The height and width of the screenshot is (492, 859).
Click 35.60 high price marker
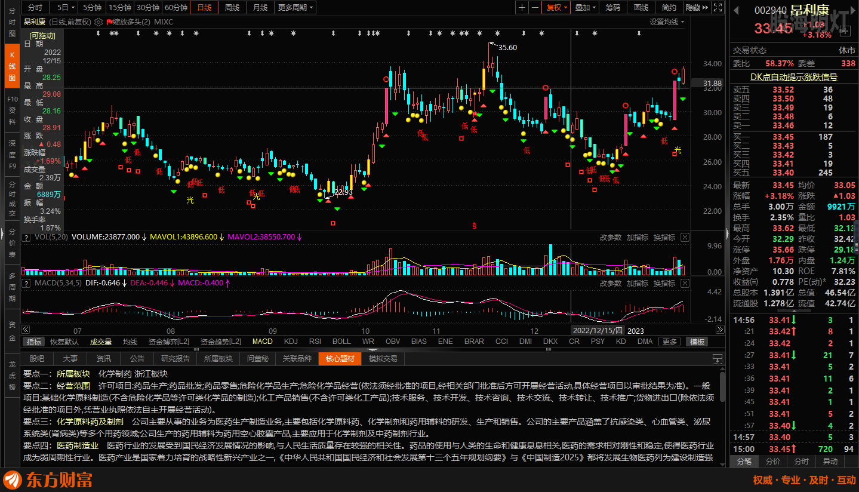coord(507,48)
